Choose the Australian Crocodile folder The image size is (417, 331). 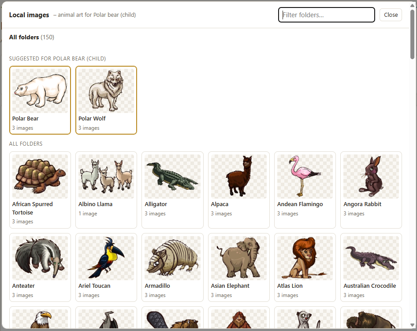point(371,267)
